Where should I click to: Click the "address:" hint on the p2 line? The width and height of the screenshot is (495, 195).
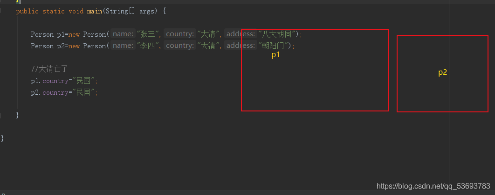click(x=241, y=45)
